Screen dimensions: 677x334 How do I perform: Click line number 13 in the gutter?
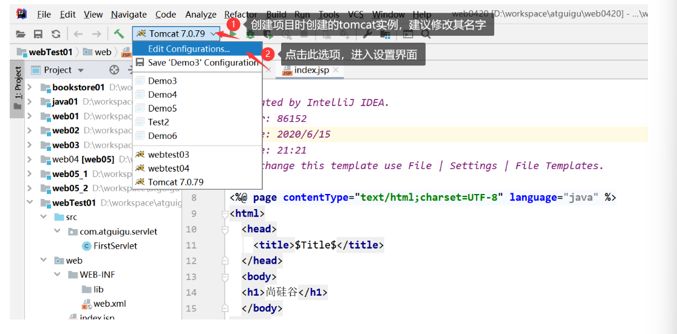[191, 276]
